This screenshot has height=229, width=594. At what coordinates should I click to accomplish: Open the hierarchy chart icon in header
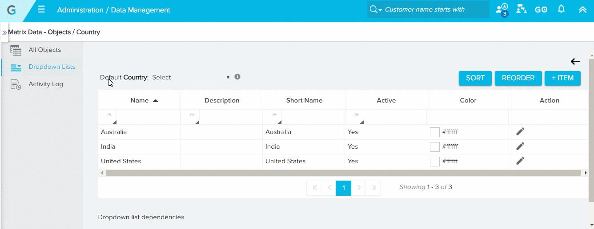point(521,9)
